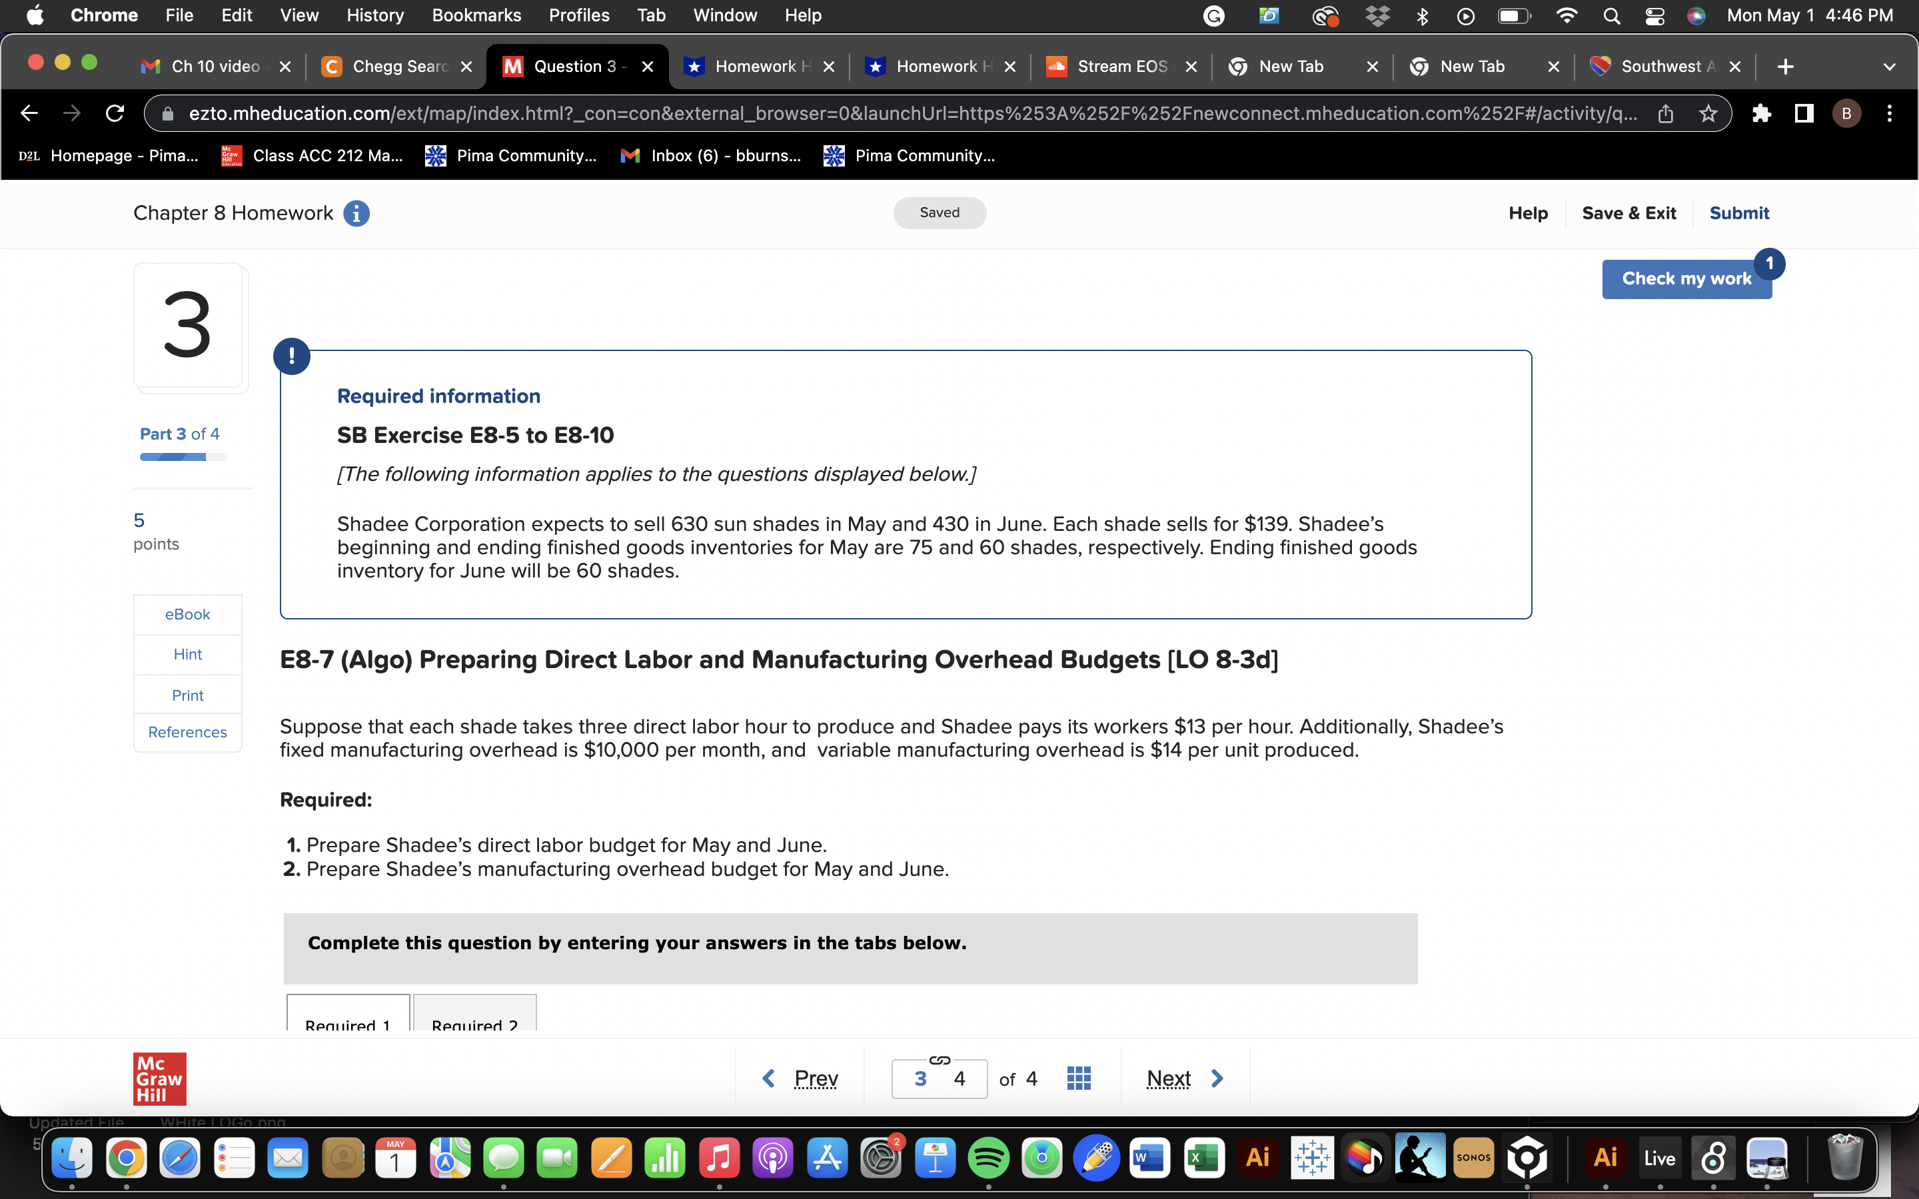
Task: Click the Wi-Fi icon in the menu bar
Action: point(1566,15)
